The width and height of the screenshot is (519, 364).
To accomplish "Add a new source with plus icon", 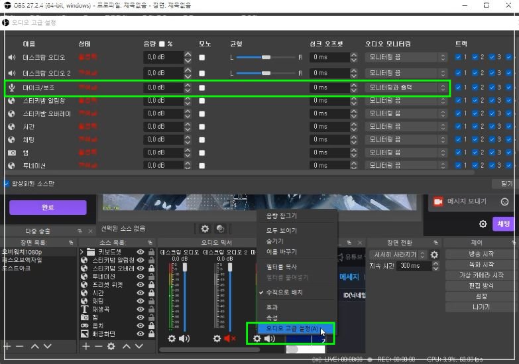I will 86,347.
